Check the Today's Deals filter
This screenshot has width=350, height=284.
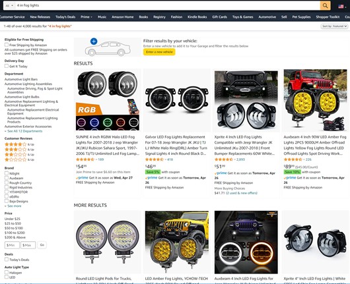point(7,259)
